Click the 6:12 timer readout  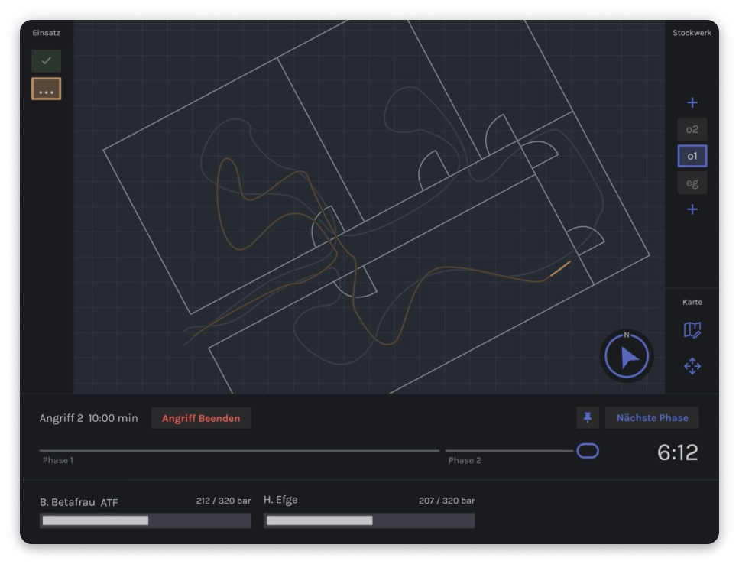pos(678,452)
